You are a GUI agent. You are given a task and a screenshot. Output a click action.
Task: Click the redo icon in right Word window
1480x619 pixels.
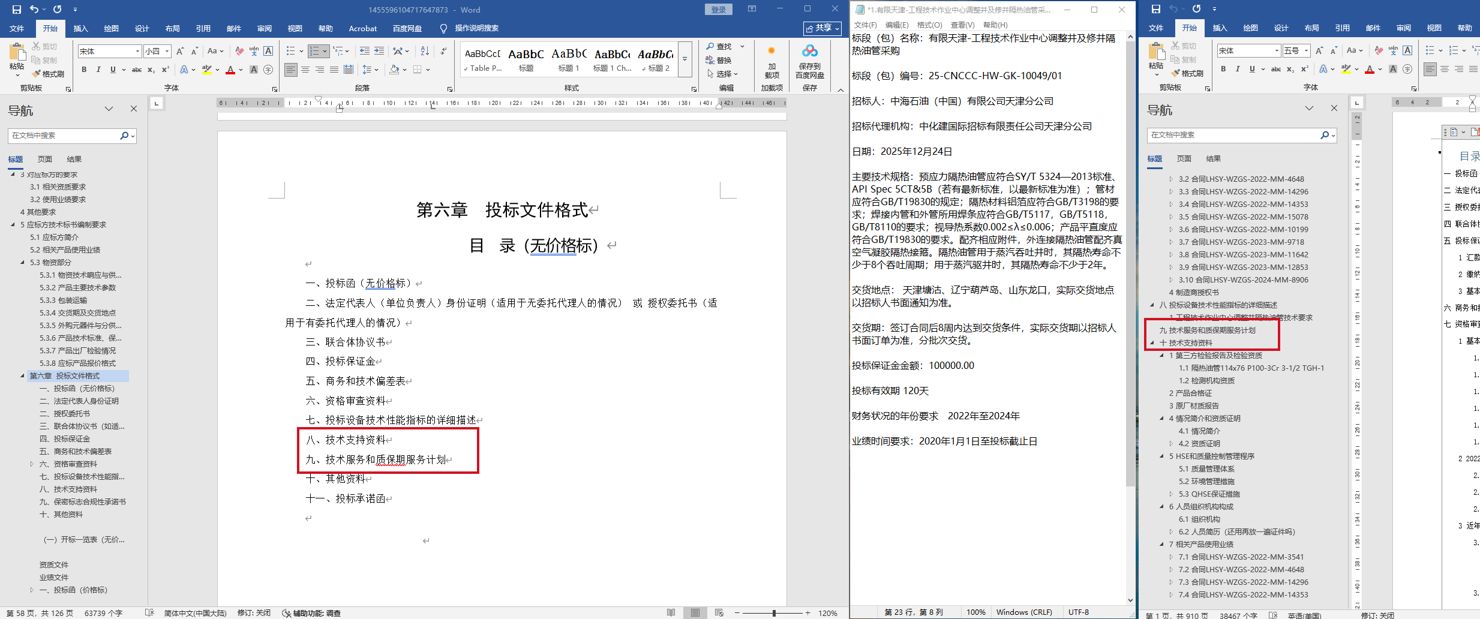coord(1197,10)
